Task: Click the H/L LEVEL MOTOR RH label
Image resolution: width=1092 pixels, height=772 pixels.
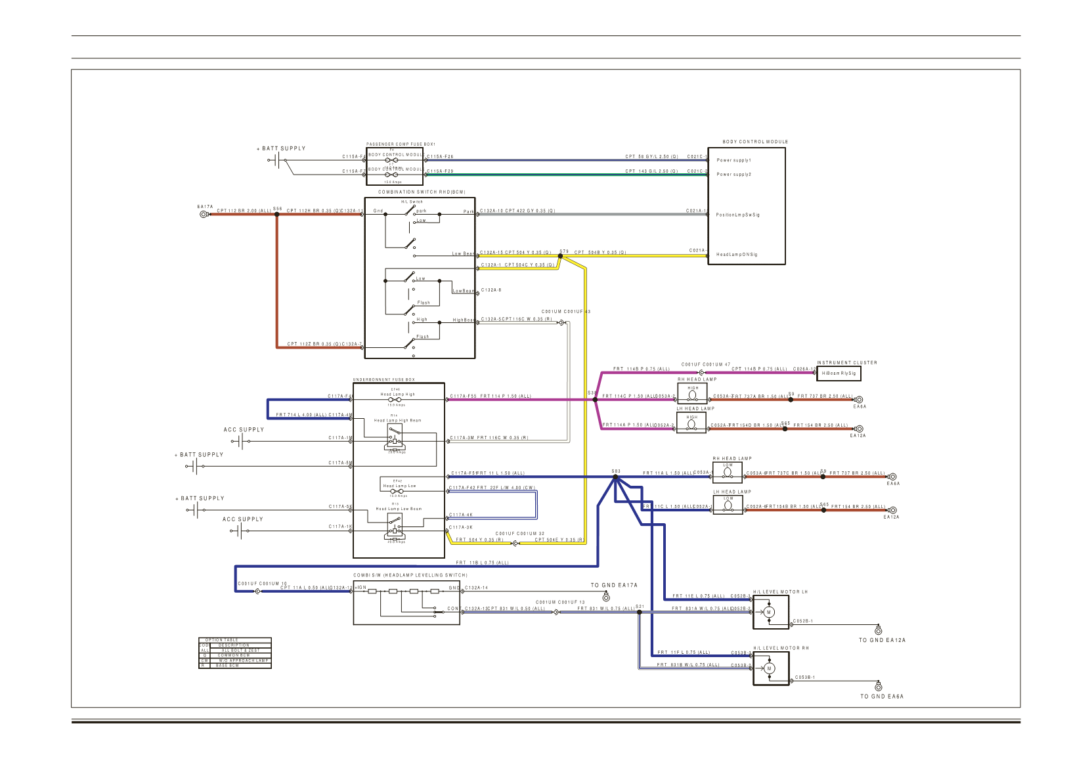Action: [781, 648]
